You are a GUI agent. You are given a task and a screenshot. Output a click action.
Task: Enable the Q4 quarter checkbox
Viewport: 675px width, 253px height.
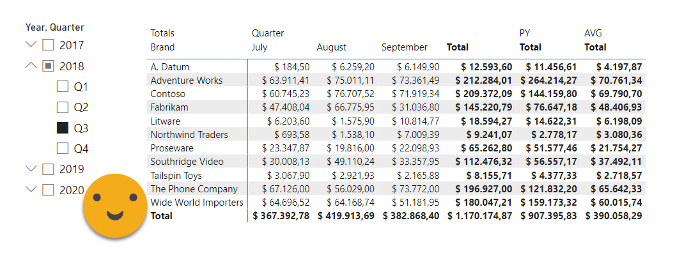[63, 149]
